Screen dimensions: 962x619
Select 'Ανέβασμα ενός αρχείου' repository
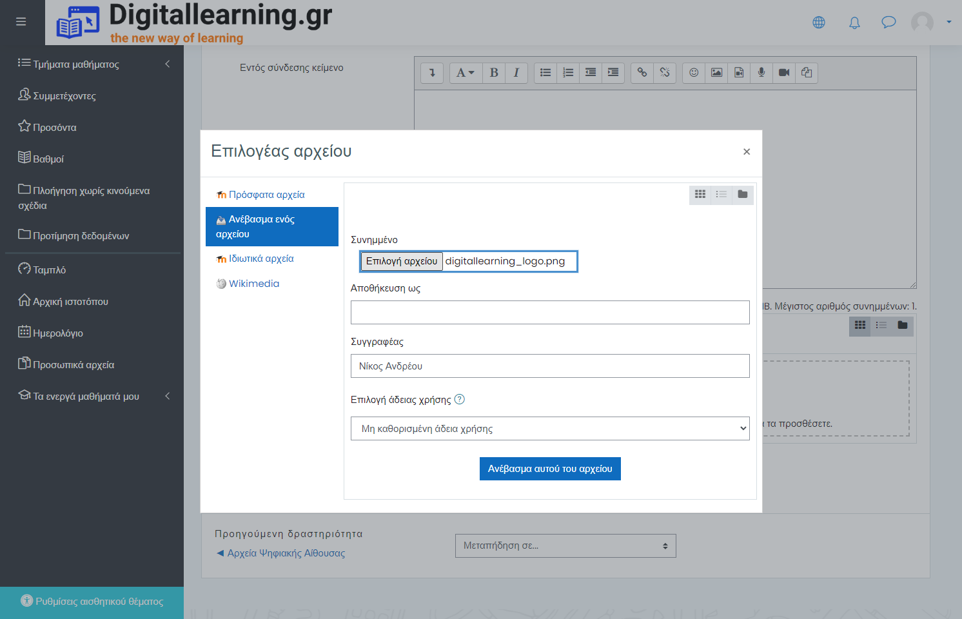pos(272,226)
